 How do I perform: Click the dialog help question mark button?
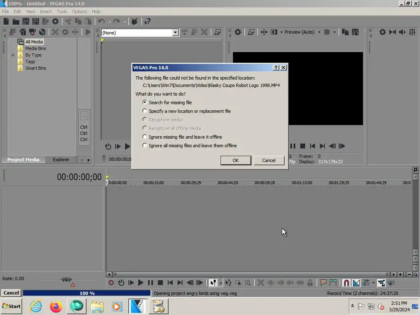[x=276, y=68]
